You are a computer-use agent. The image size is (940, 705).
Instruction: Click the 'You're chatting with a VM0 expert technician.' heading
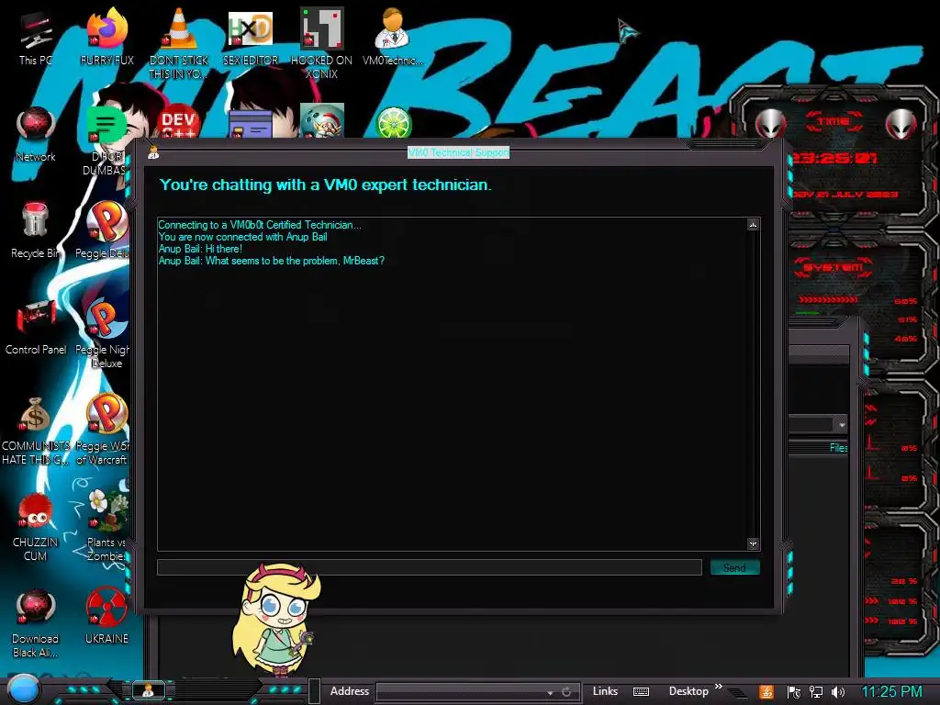(x=326, y=185)
